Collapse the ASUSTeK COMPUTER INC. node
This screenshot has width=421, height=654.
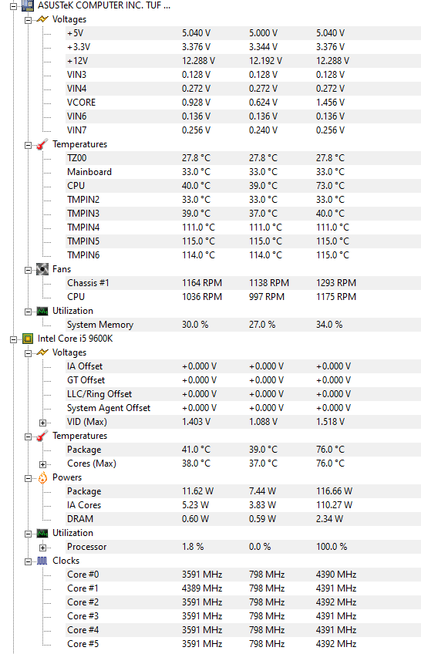(x=13, y=6)
